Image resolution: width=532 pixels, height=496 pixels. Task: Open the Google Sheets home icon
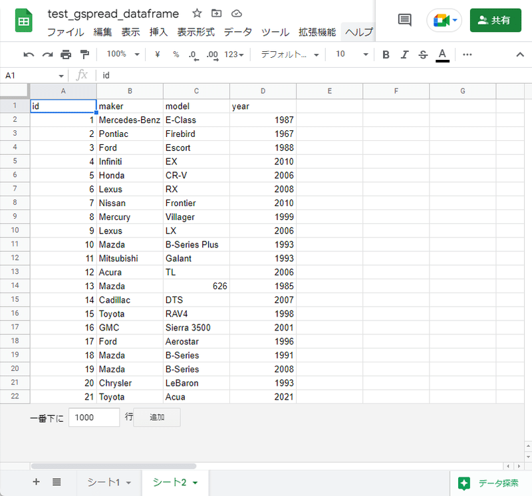click(24, 21)
